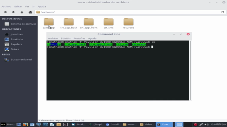Switch to Sin tít... taskbar window

click(79, 125)
